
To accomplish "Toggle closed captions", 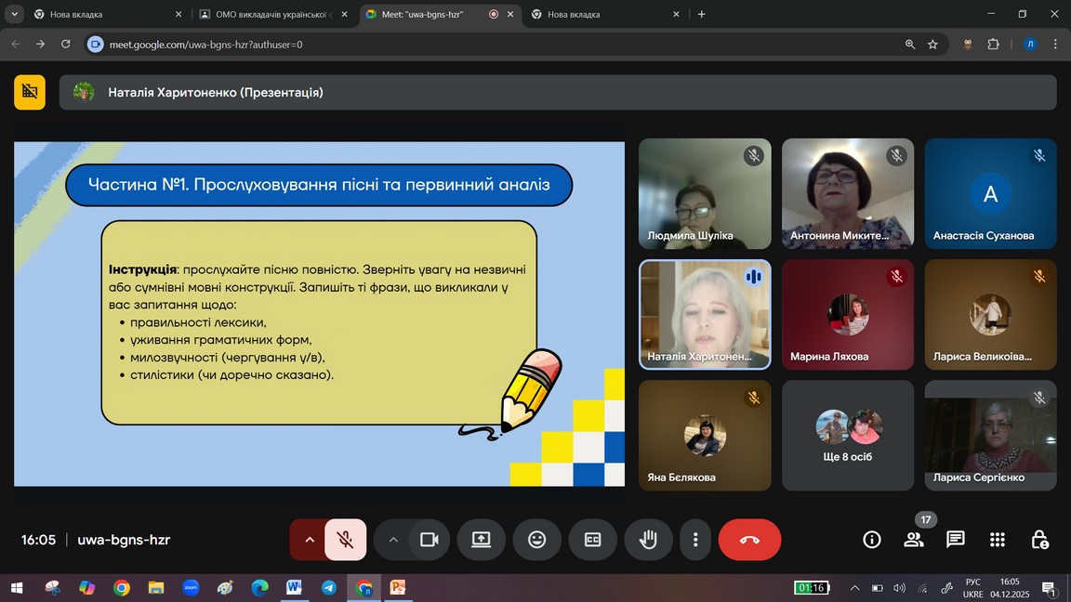I will coord(592,540).
